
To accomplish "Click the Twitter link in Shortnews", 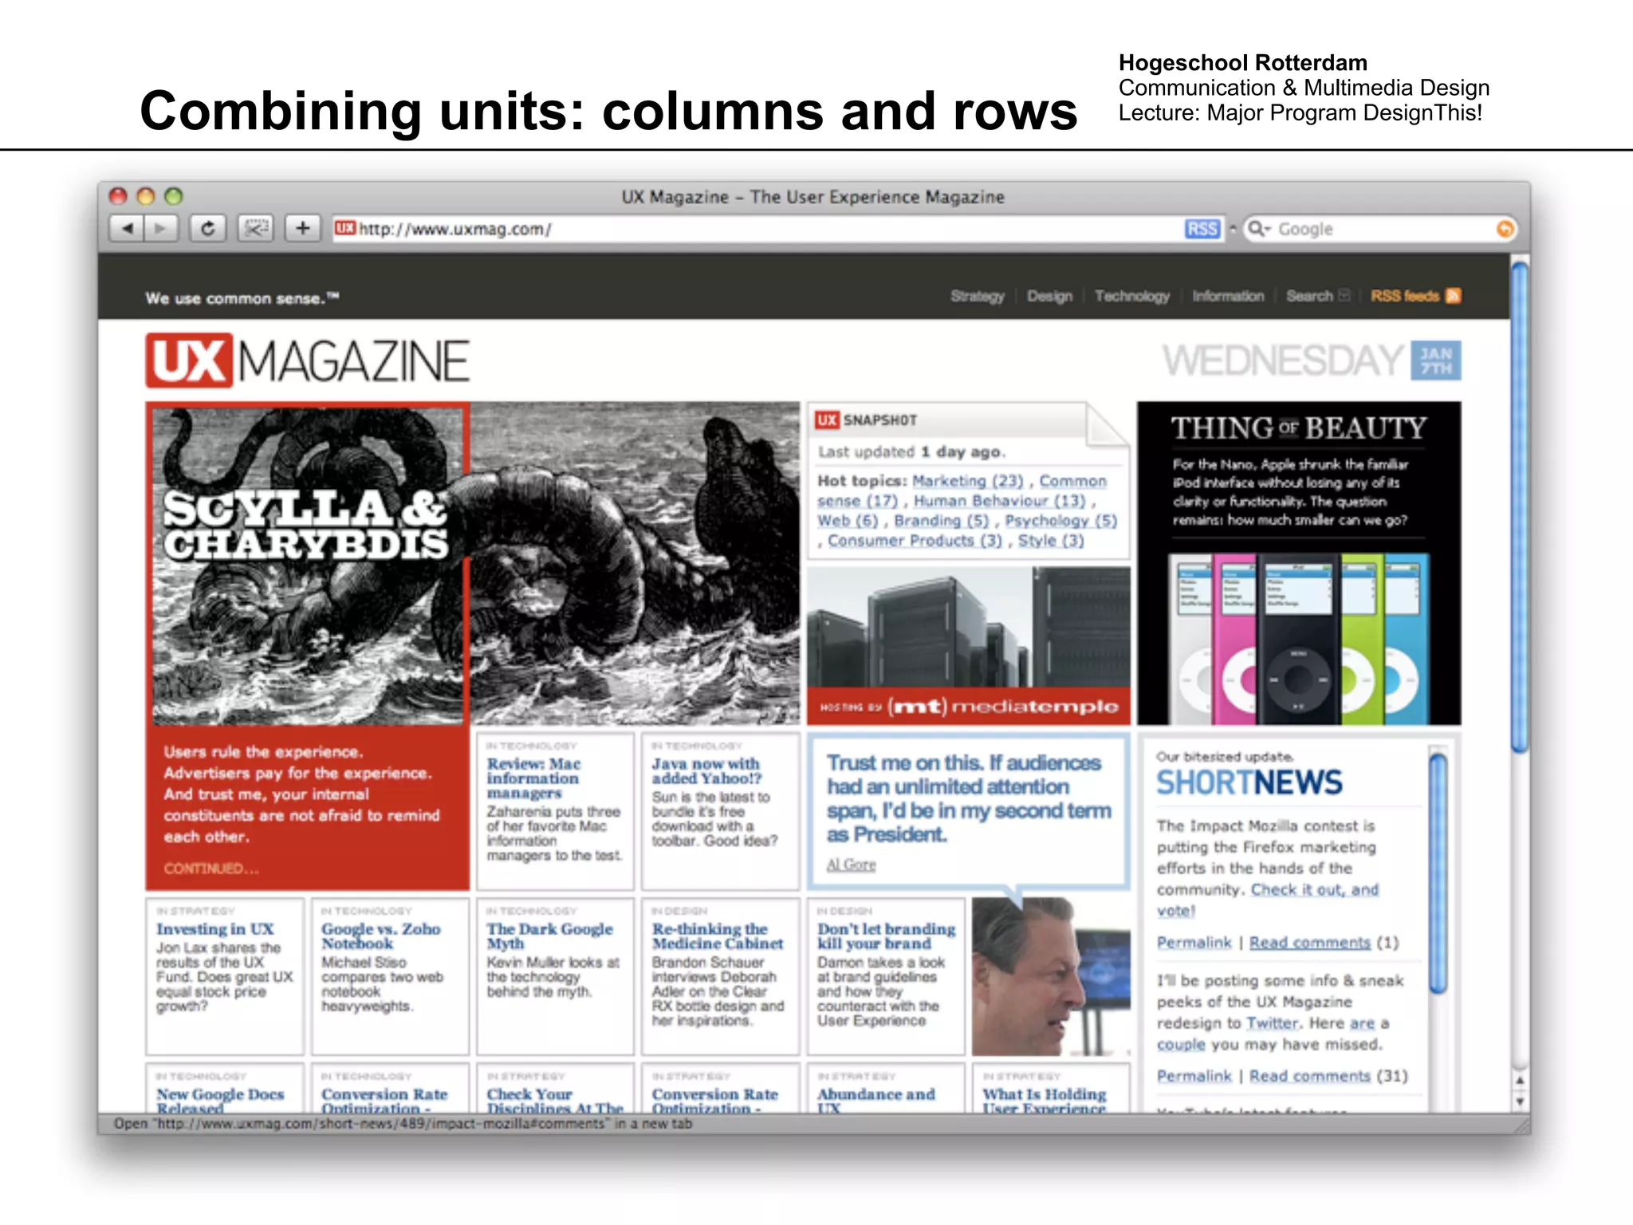I will tap(1273, 1023).
